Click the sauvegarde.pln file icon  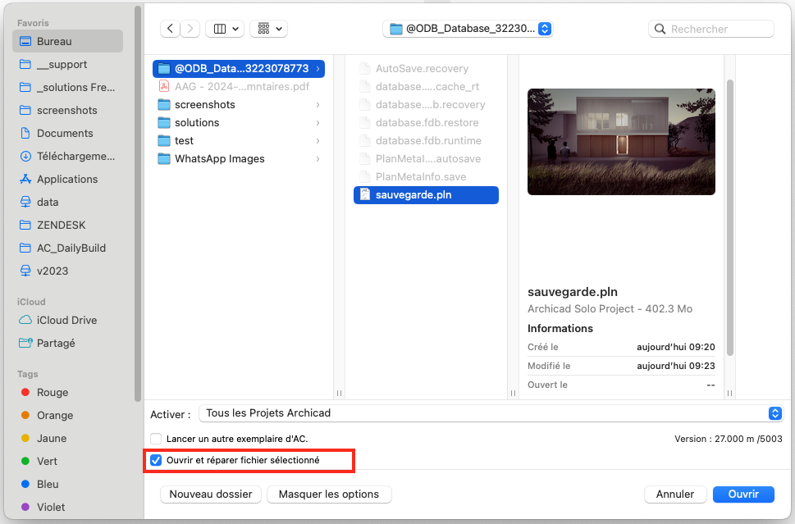coord(364,194)
